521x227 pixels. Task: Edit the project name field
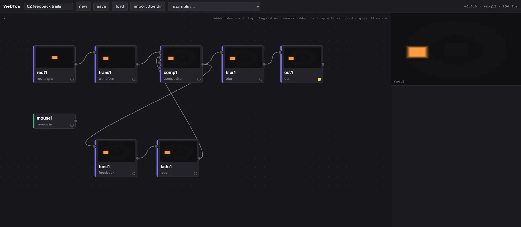(49, 6)
